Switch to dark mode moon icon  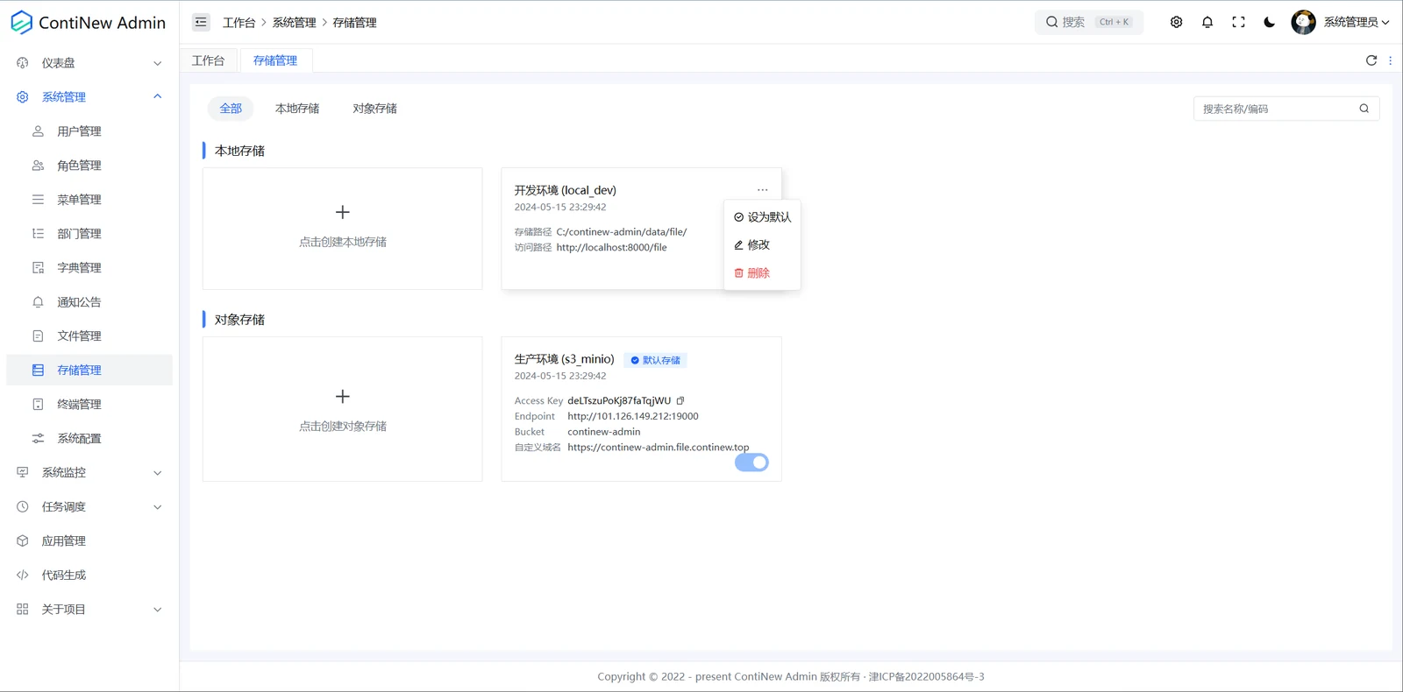click(1269, 22)
